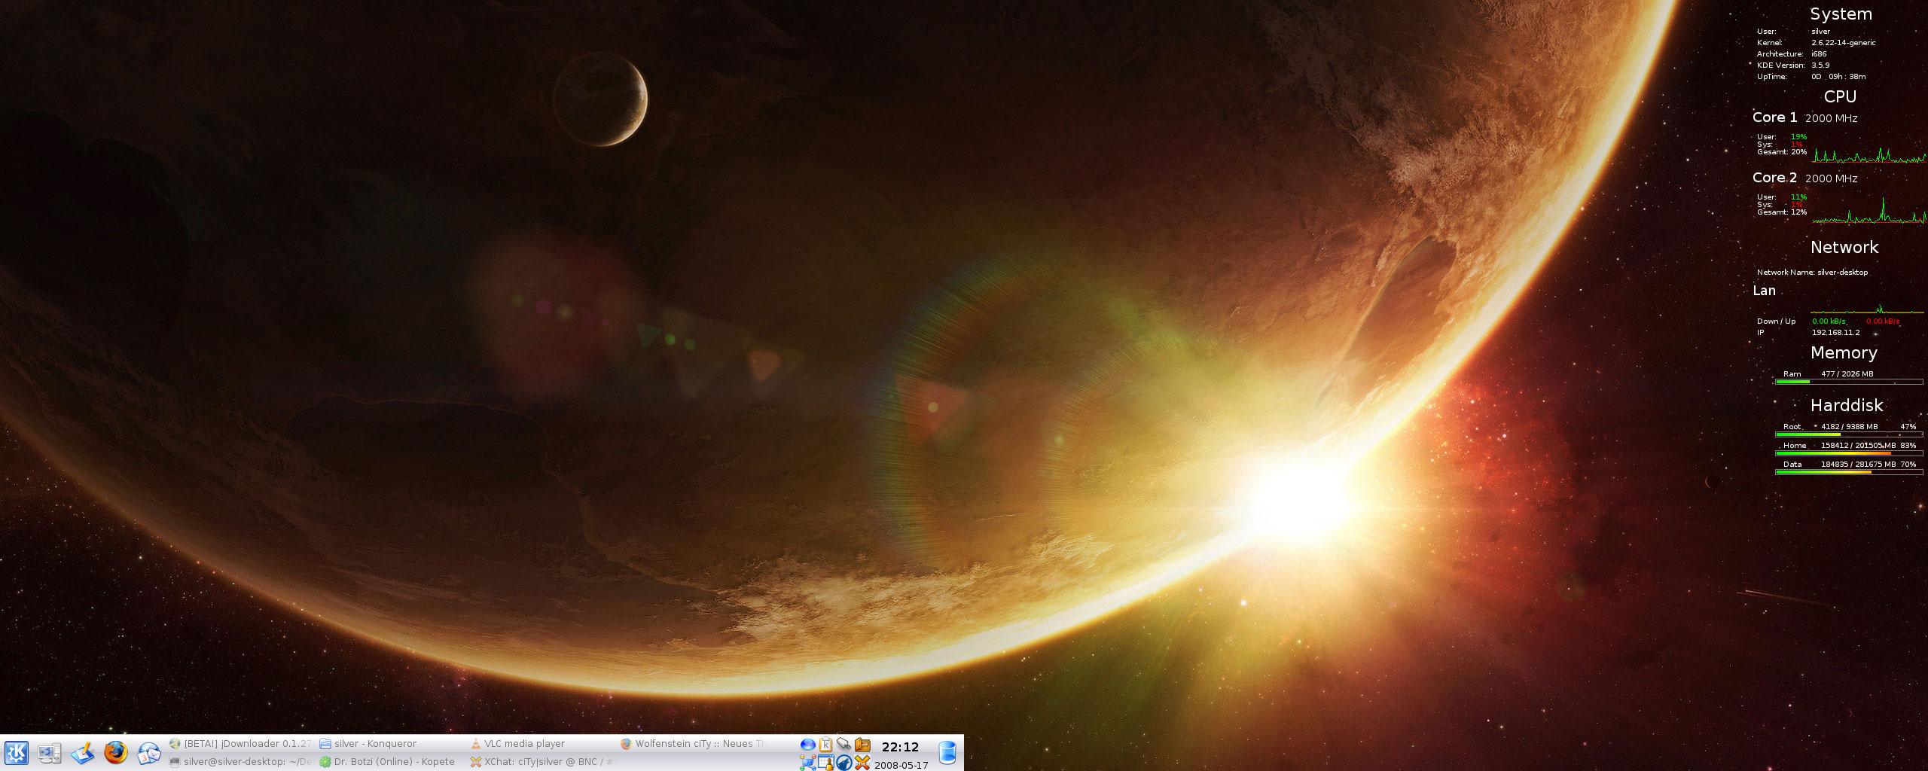
Task: Click the Harddisk section heading
Action: (x=1847, y=405)
